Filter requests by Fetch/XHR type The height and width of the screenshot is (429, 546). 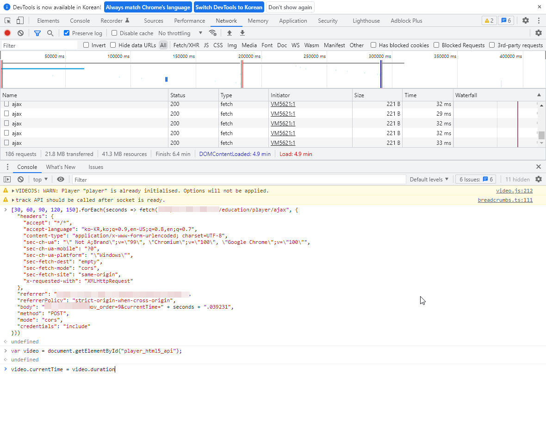click(x=186, y=45)
